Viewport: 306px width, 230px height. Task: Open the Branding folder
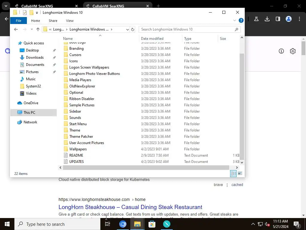pyautogui.click(x=76, y=49)
